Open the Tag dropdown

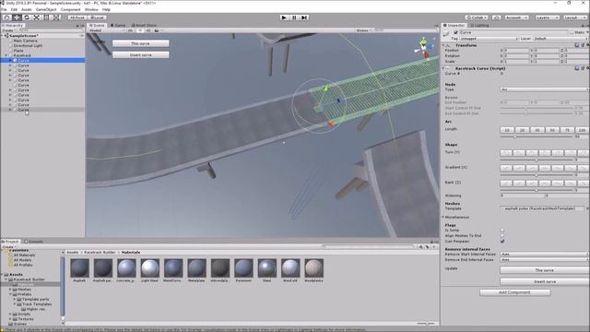pyautogui.click(x=489, y=39)
